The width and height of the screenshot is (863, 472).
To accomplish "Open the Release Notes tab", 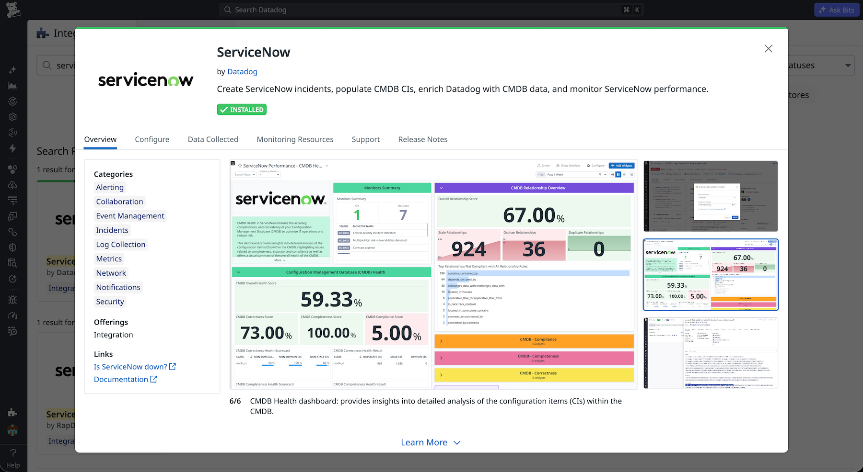I will [423, 139].
